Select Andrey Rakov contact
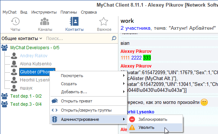Image resolution: width=218 pixels, height=134 pixels. coord(34,56)
